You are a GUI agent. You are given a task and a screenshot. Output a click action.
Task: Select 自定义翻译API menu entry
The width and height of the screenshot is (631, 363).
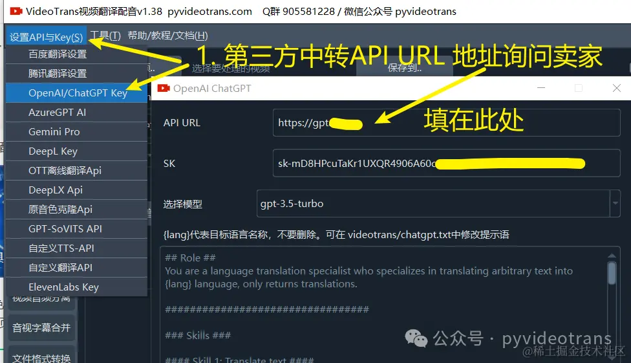(x=76, y=267)
